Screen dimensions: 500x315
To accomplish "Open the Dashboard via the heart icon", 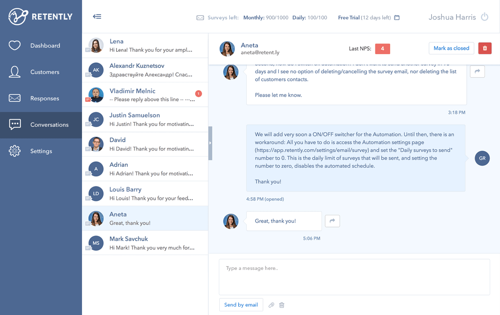I will [x=14, y=45].
